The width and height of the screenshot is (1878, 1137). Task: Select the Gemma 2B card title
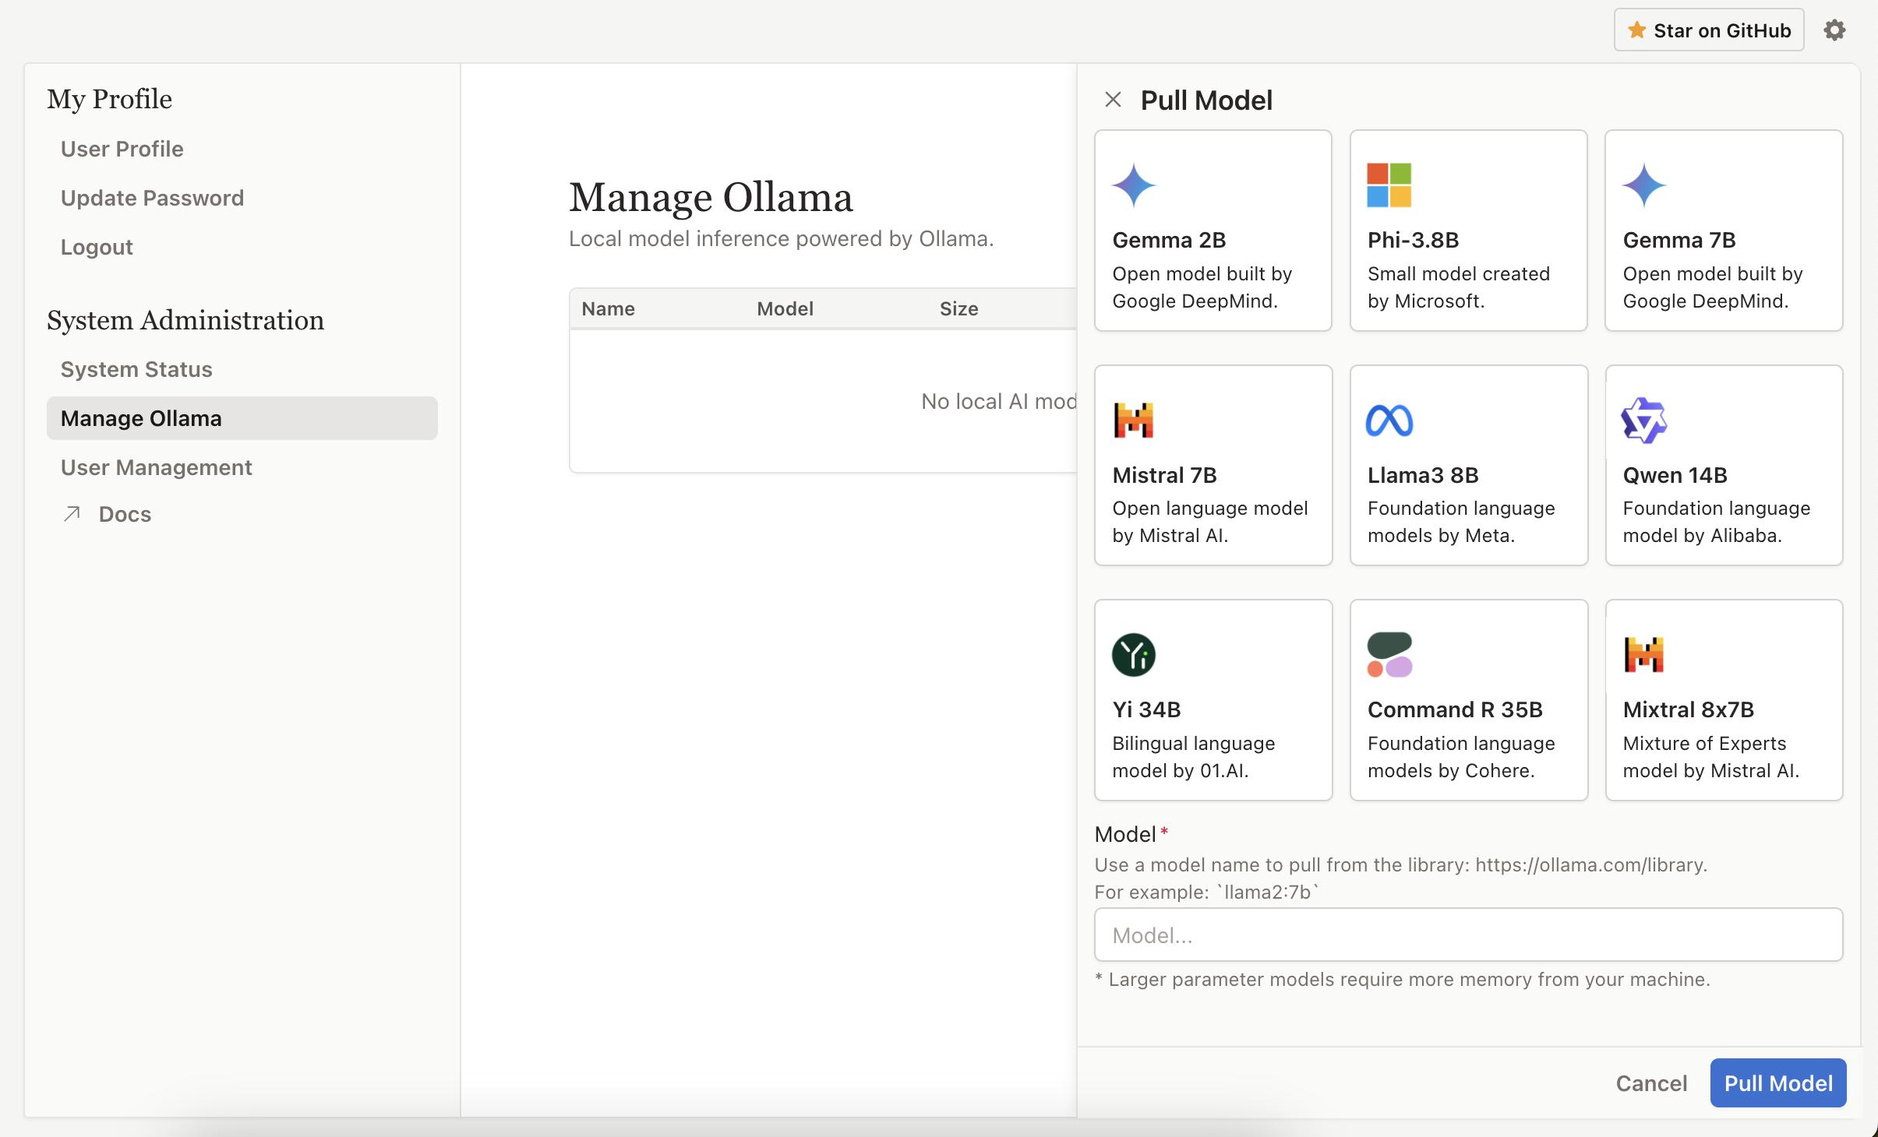click(x=1169, y=240)
